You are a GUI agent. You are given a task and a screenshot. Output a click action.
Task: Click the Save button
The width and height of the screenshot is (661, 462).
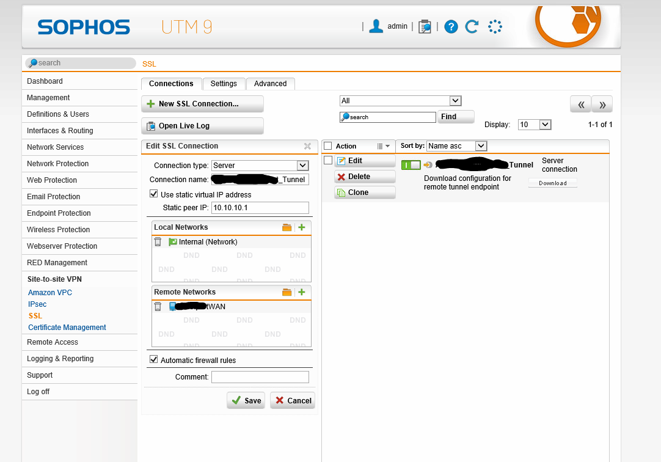[x=246, y=400]
